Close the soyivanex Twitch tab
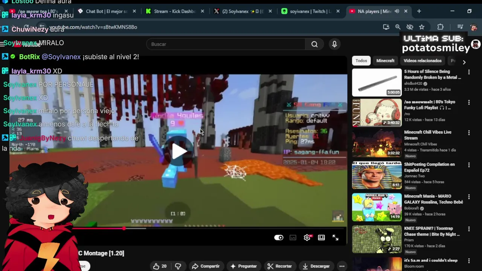The height and width of the screenshot is (271, 482). coord(338,11)
